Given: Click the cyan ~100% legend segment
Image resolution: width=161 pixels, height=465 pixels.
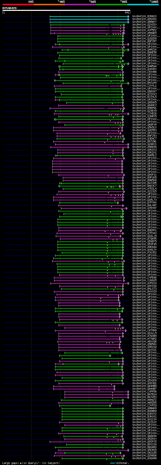Looking at the screenshot, I should [143, 5].
